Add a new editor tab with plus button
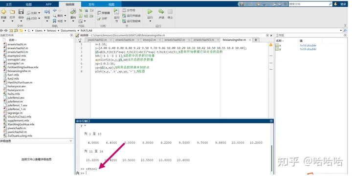Viewport: 352px width, 176px height. click(x=256, y=40)
